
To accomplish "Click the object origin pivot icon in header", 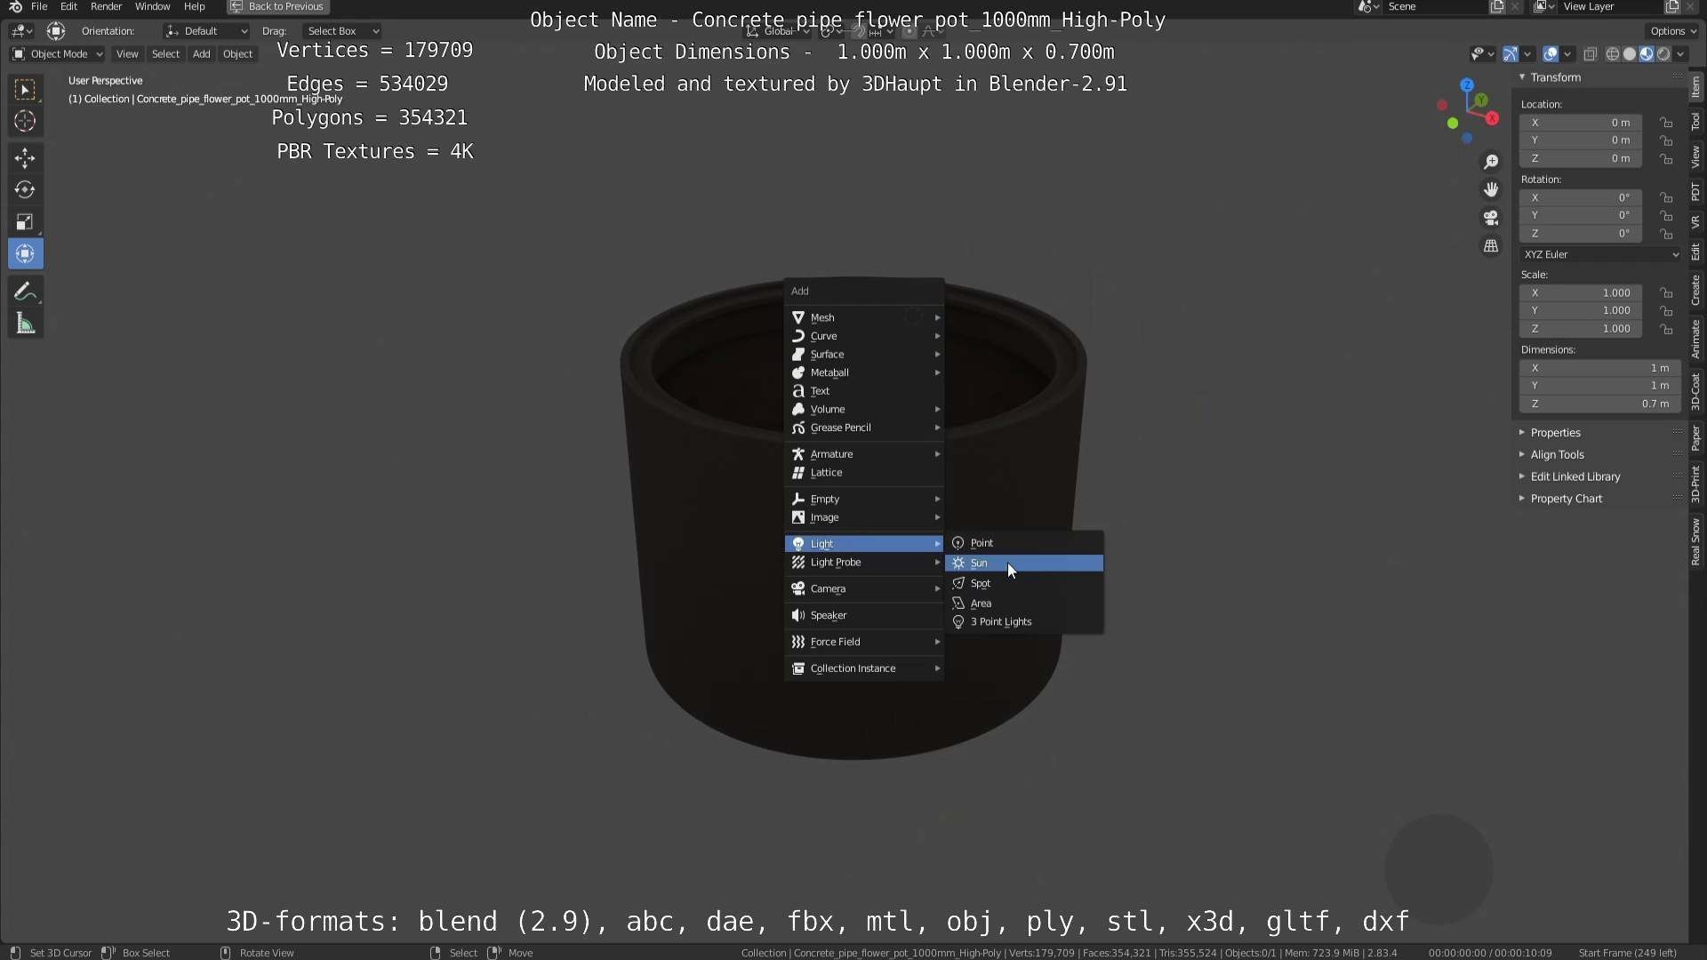I will [x=56, y=31].
